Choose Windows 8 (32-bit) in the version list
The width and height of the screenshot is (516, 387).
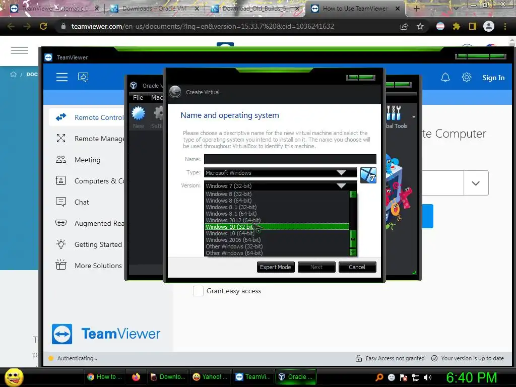click(x=277, y=194)
